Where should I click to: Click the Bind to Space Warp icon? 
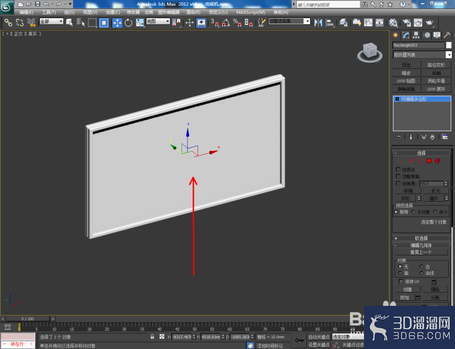[x=31, y=23]
